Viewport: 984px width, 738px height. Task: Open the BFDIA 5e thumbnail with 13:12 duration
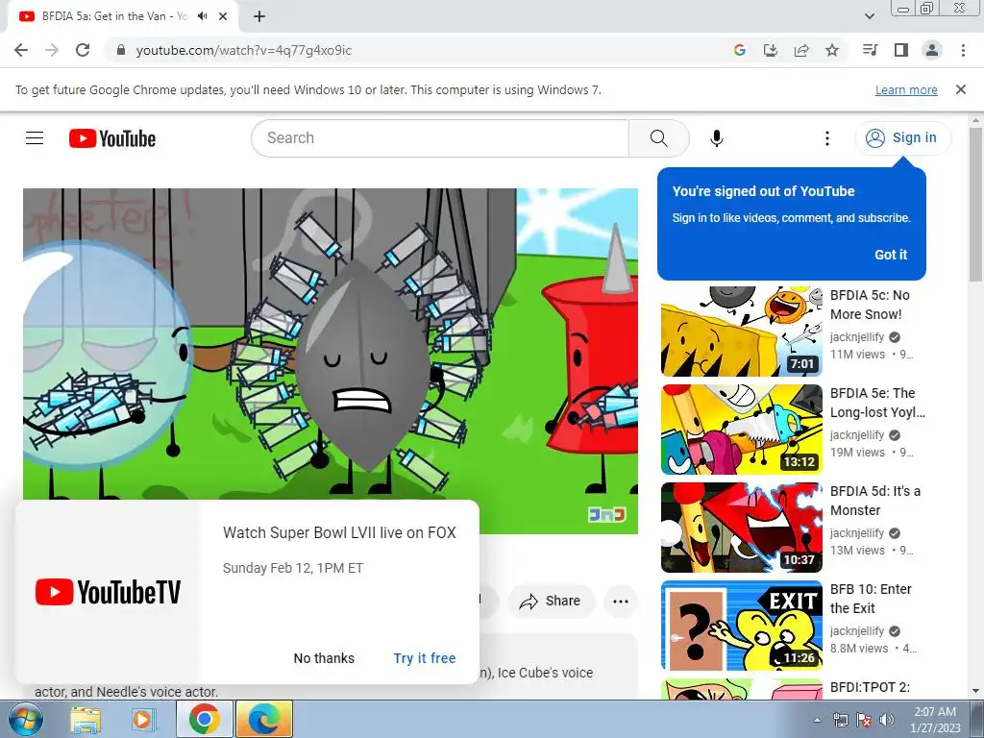pos(742,430)
